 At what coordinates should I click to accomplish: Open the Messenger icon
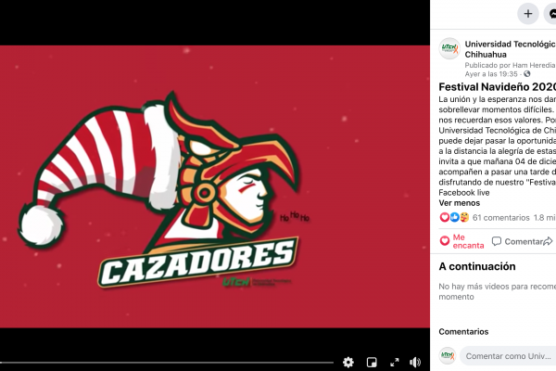coord(551,14)
